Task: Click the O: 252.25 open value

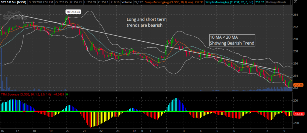Action: pos(61,2)
